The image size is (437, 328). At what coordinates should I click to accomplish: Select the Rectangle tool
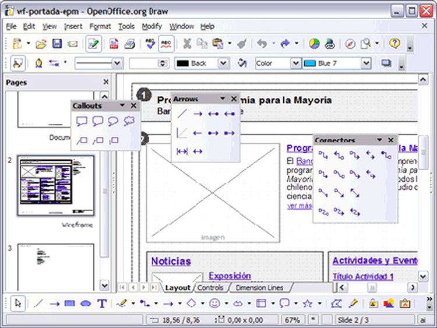(x=70, y=303)
